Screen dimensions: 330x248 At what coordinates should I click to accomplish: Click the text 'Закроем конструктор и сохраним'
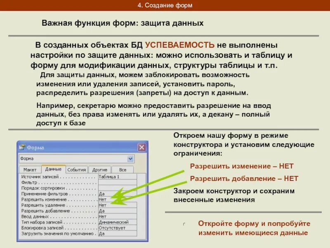[234, 191]
